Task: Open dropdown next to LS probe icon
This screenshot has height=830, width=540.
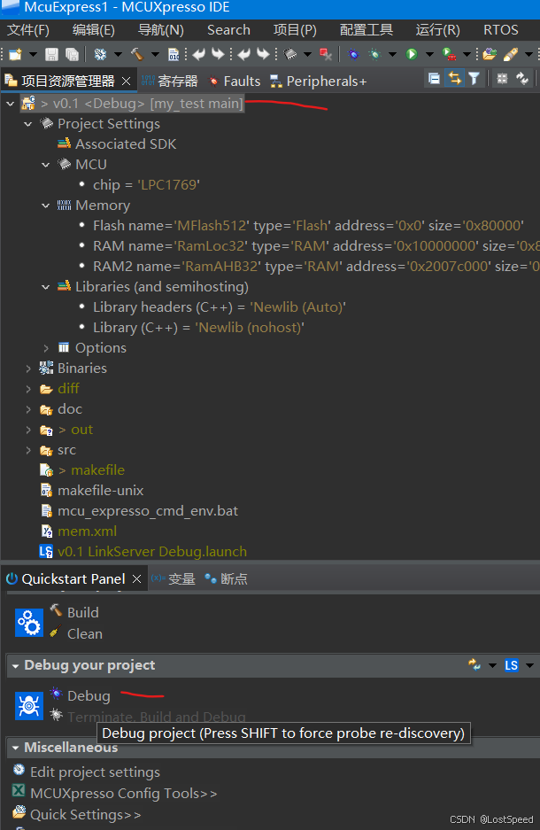Action: click(x=529, y=665)
